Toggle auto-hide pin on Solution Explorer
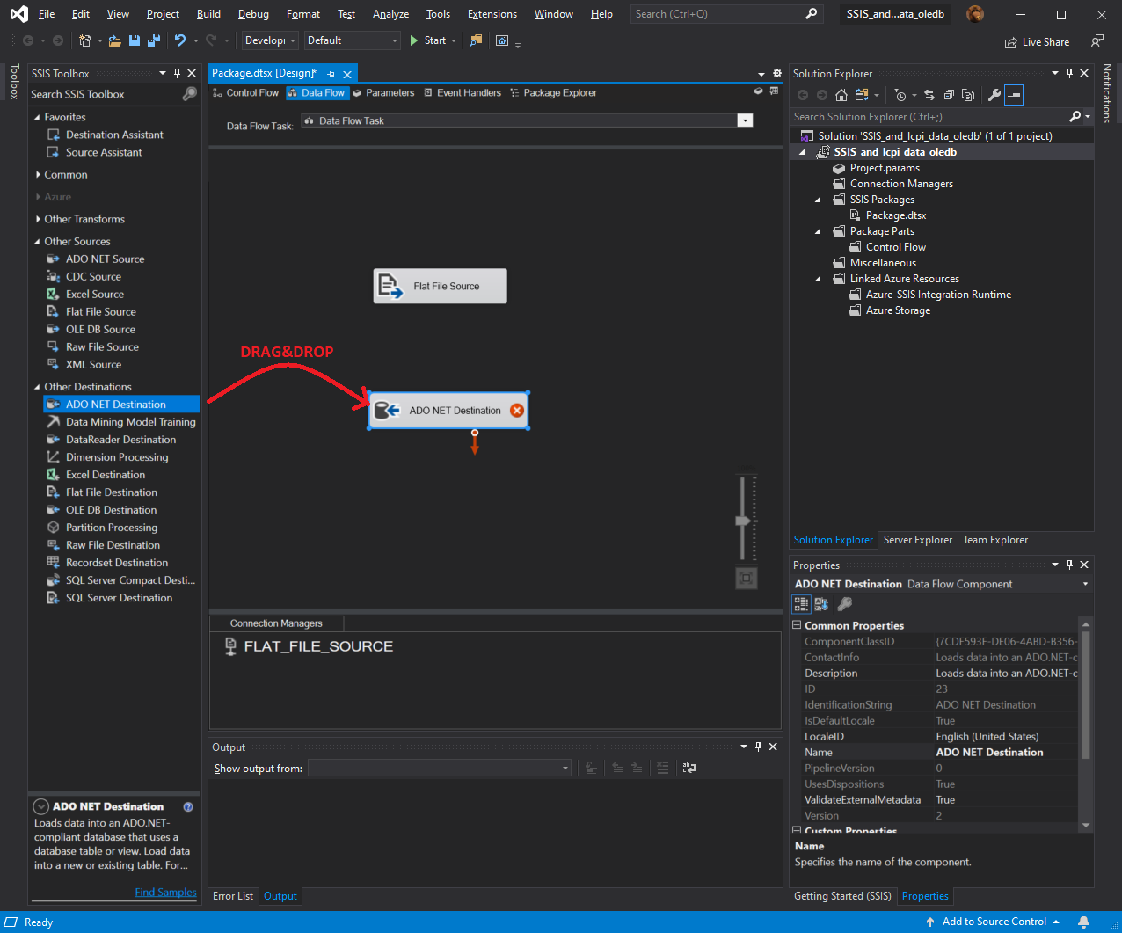Viewport: 1122px width, 933px height. (1069, 74)
